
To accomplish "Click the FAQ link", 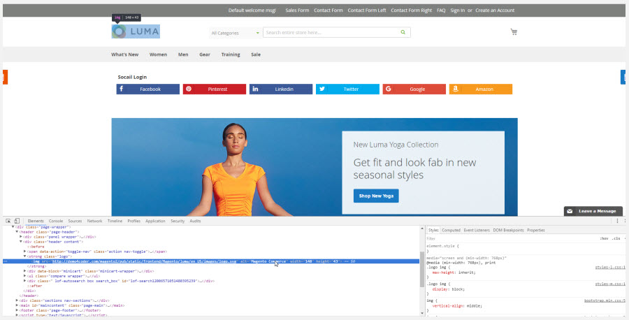I will (x=441, y=10).
